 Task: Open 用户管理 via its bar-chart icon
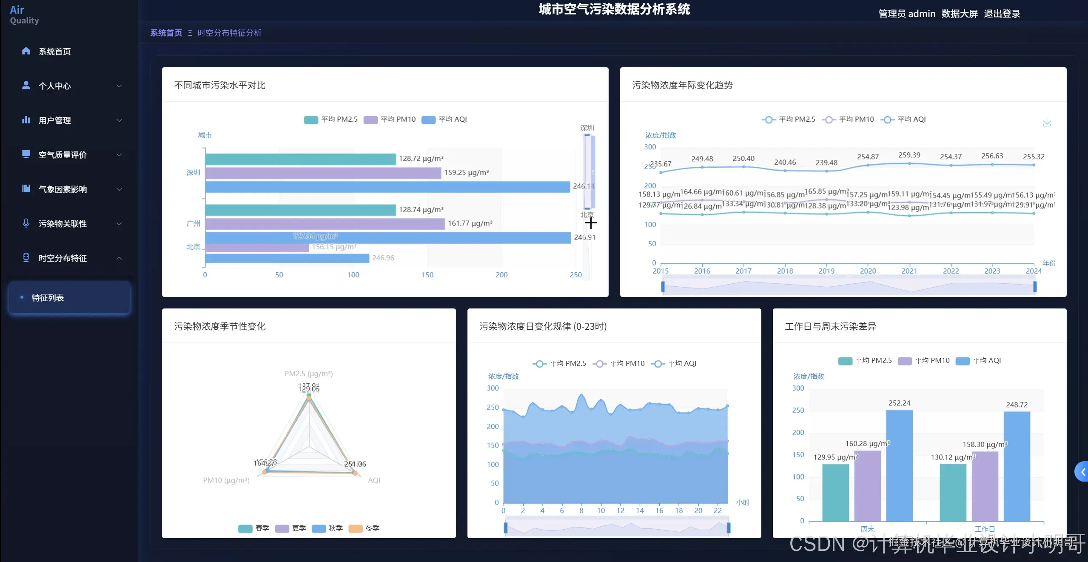26,120
